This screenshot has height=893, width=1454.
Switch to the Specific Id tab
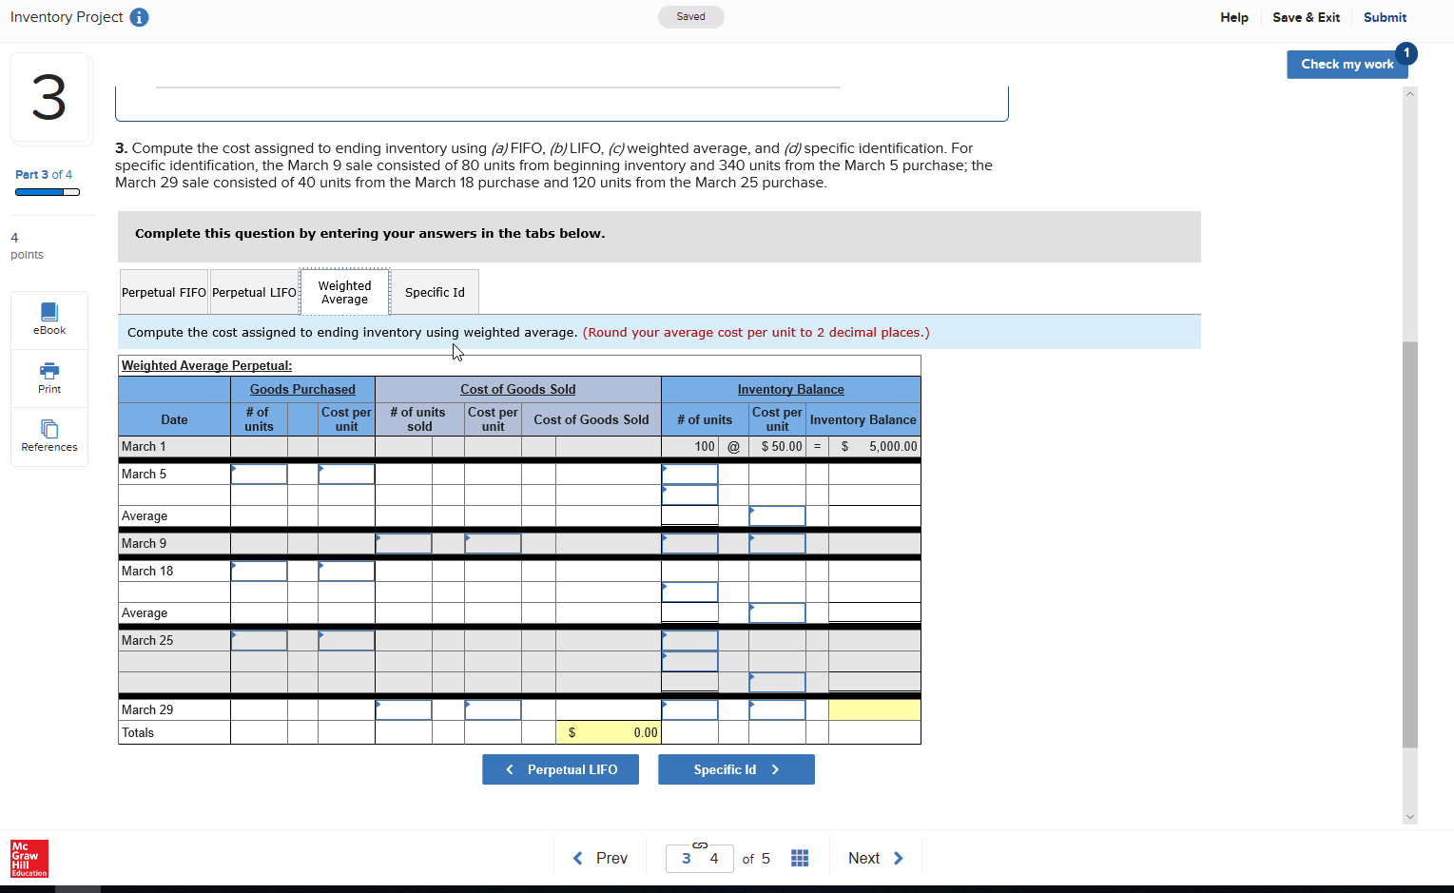pyautogui.click(x=434, y=291)
